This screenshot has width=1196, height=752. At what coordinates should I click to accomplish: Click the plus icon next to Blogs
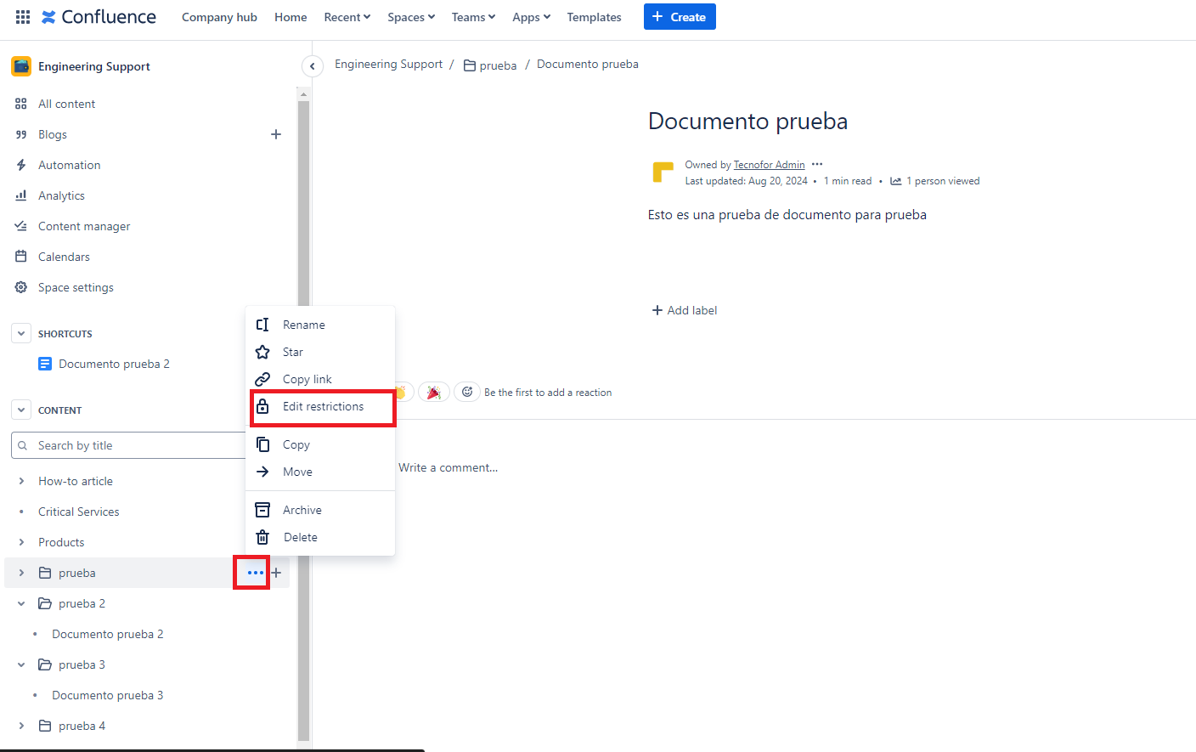coord(276,134)
